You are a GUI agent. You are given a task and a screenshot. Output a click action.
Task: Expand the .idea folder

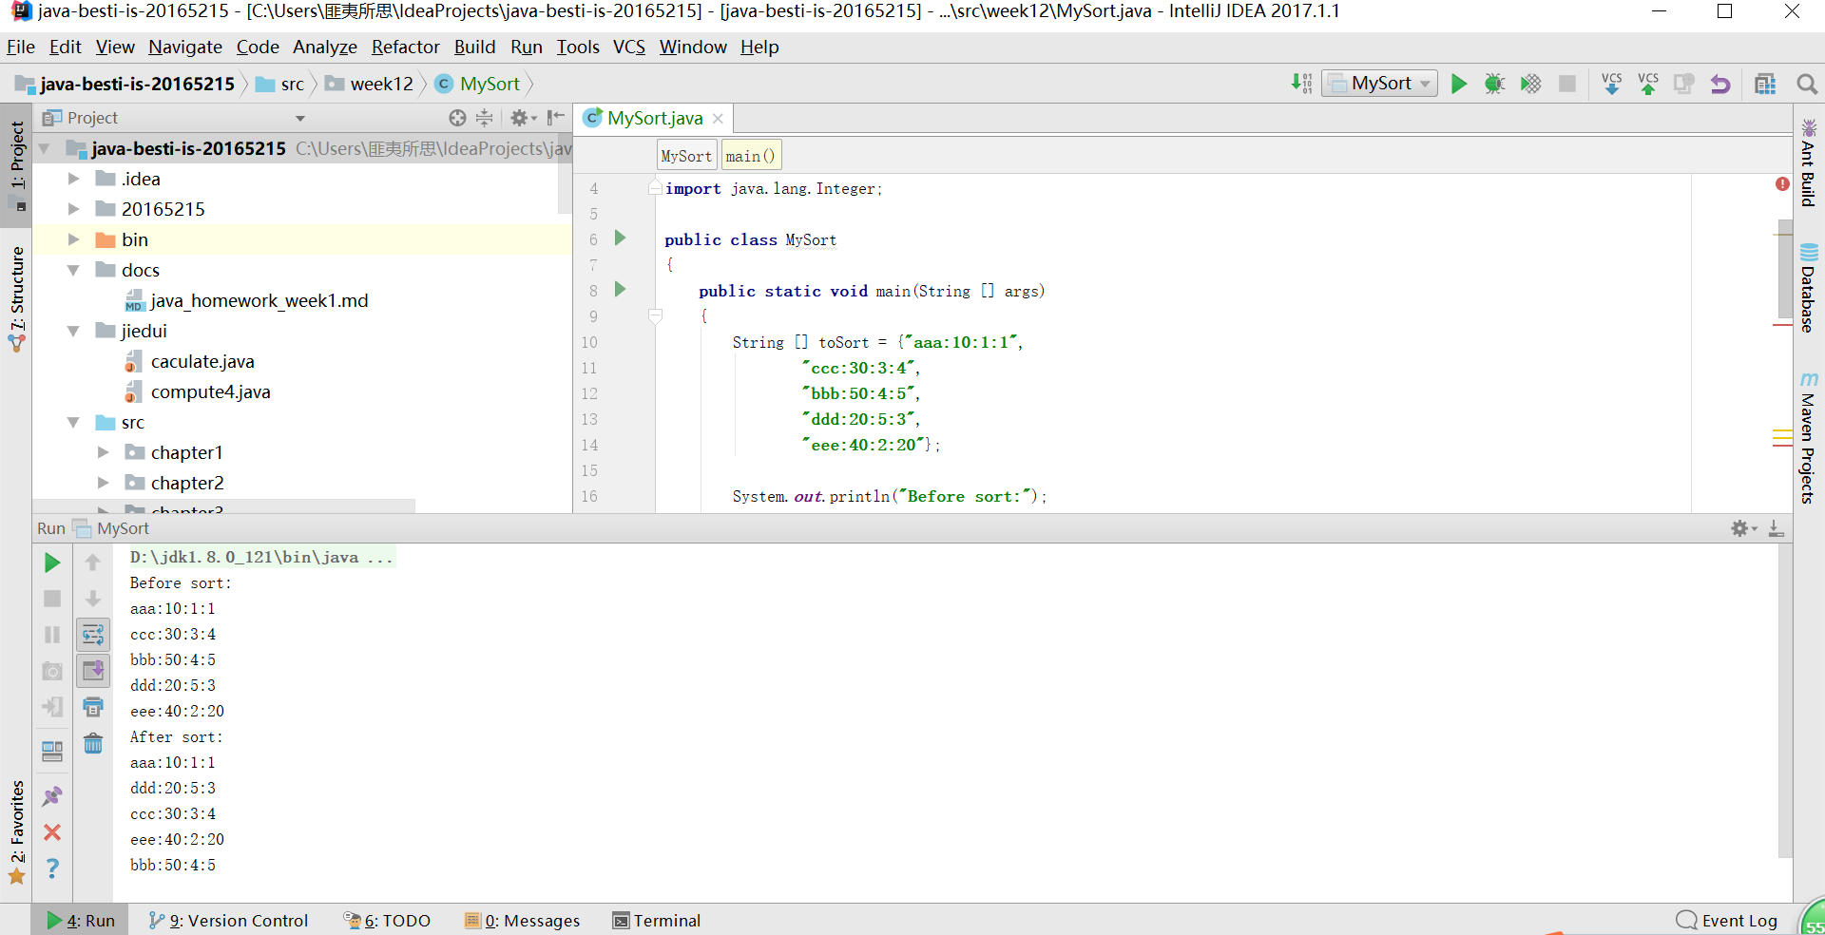click(73, 179)
